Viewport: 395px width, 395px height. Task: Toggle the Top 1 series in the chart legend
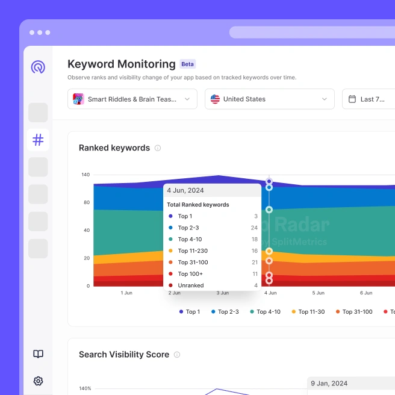(x=190, y=312)
